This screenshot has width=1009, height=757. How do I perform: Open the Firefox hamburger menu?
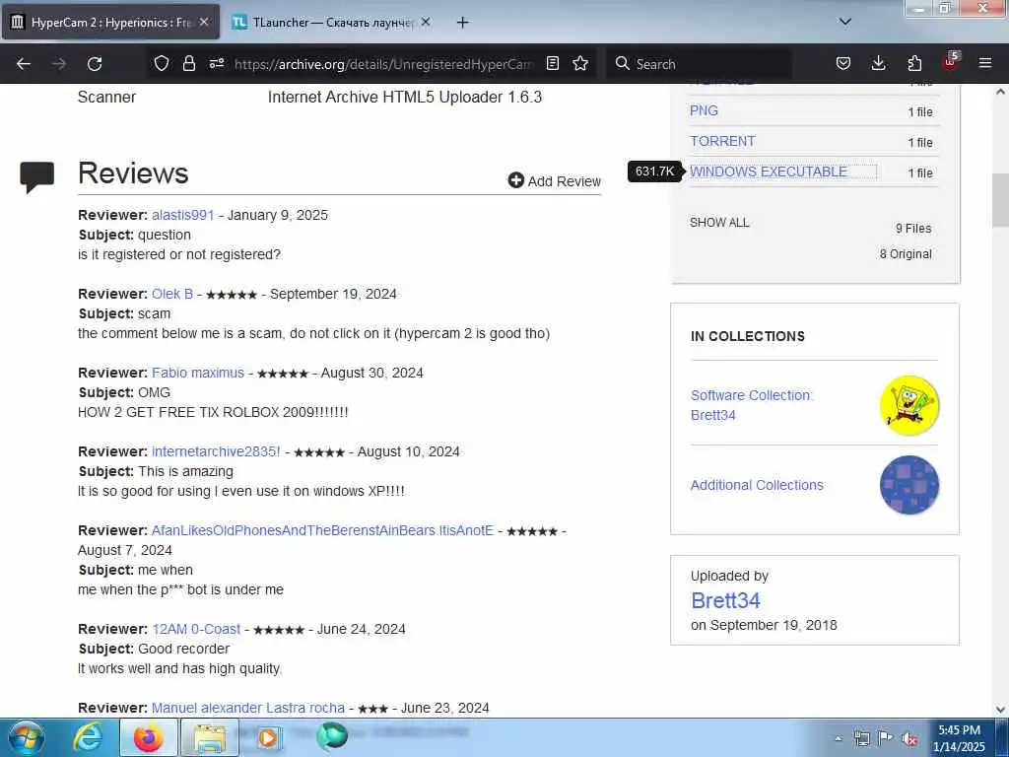click(985, 63)
